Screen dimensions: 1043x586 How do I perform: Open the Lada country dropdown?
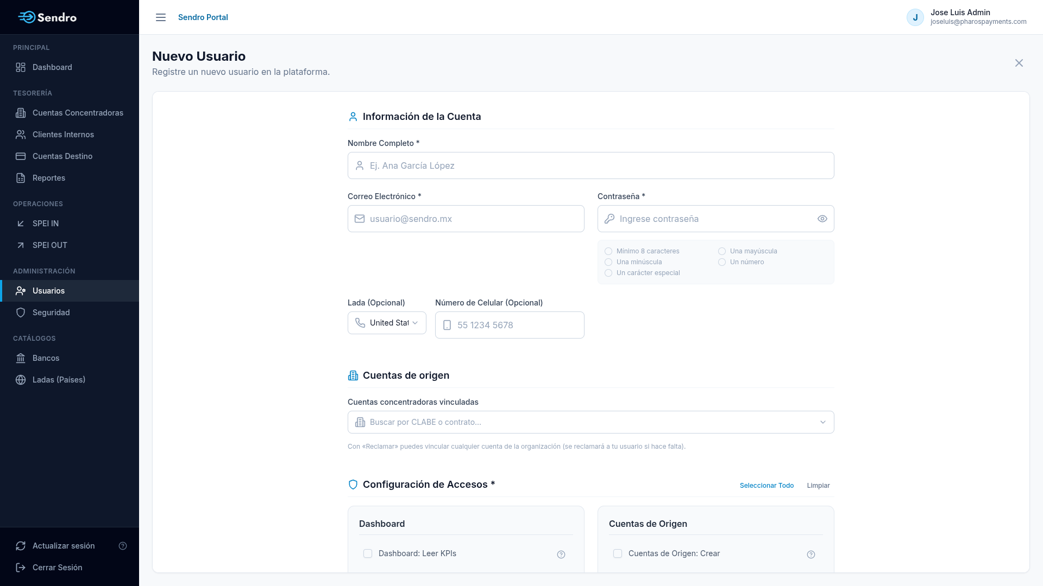pyautogui.click(x=387, y=323)
